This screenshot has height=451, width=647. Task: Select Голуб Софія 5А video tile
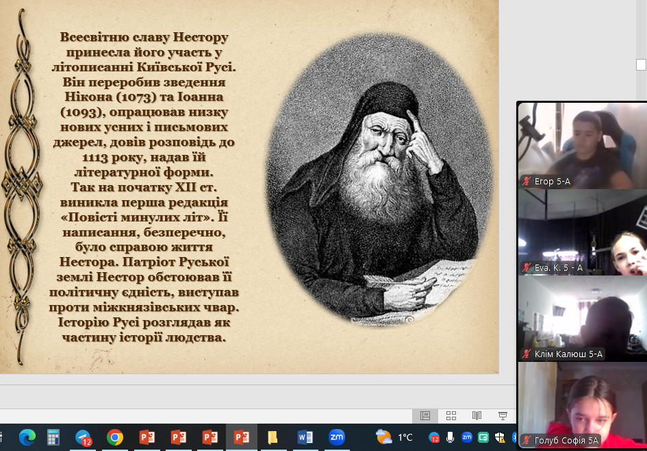582,404
